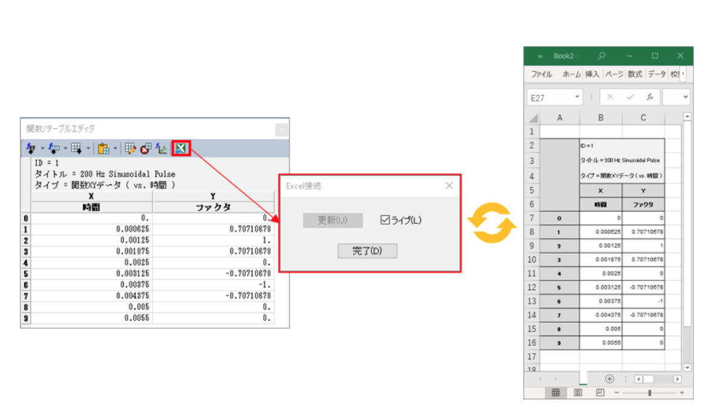
Task: Open the データ ribbon tab
Action: [x=656, y=74]
